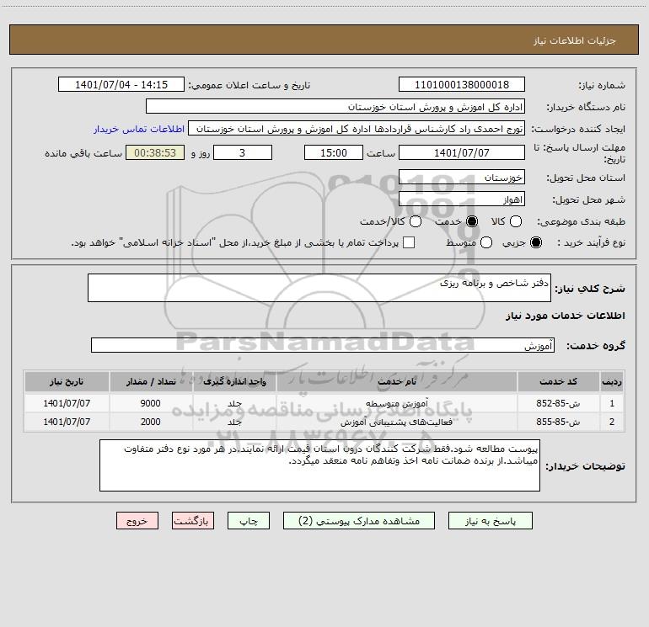
Task: Click the کد خدمت column header
Action: point(558,381)
